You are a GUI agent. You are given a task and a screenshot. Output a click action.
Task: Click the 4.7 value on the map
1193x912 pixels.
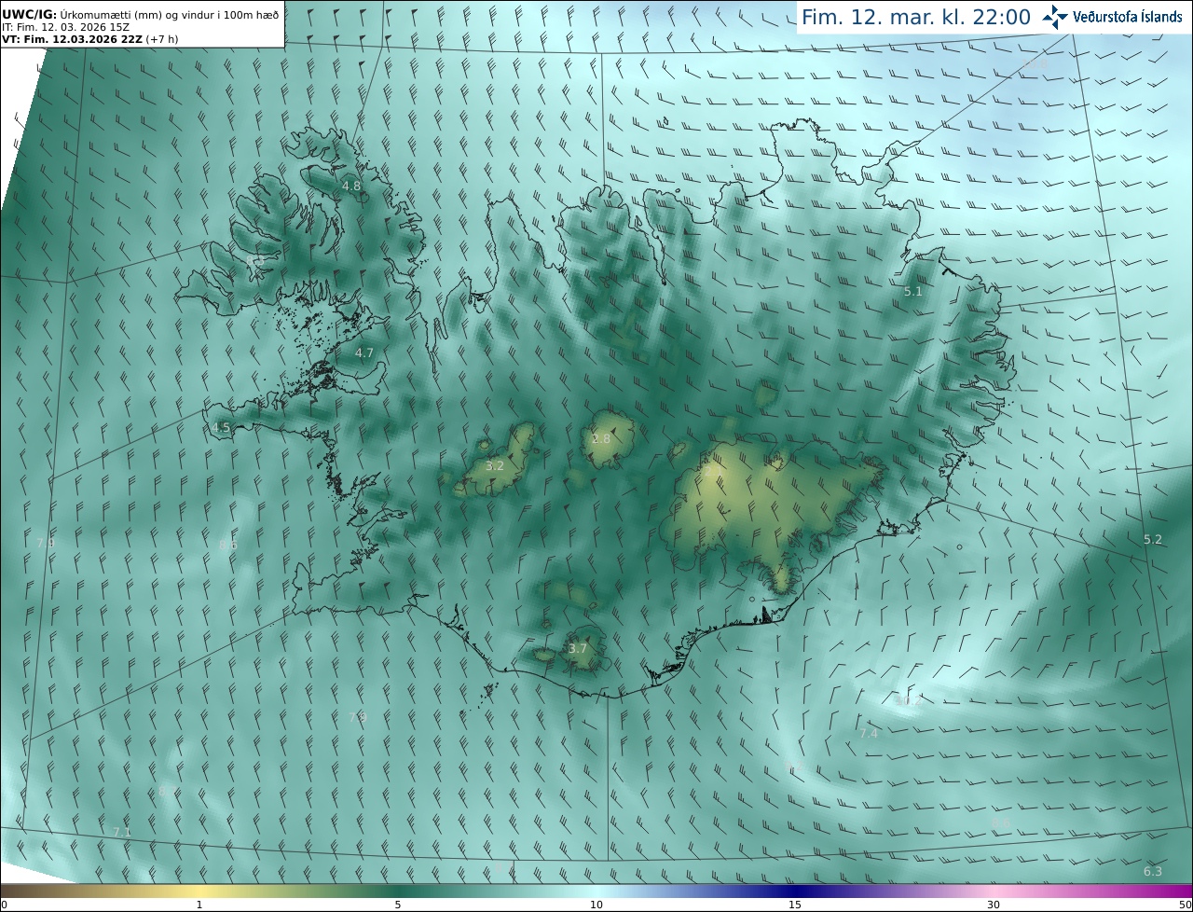tap(363, 353)
